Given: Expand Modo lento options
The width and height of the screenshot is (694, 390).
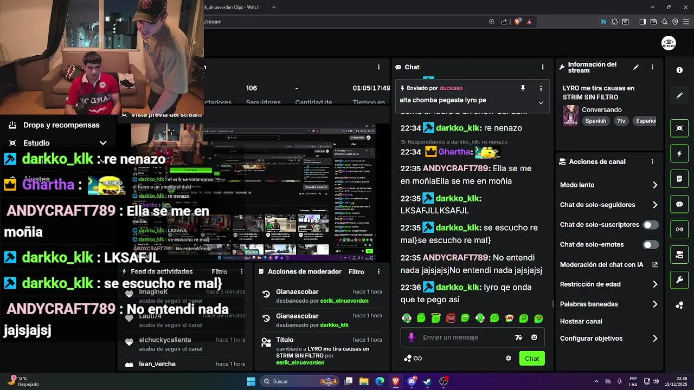Looking at the screenshot, I should pos(655,185).
